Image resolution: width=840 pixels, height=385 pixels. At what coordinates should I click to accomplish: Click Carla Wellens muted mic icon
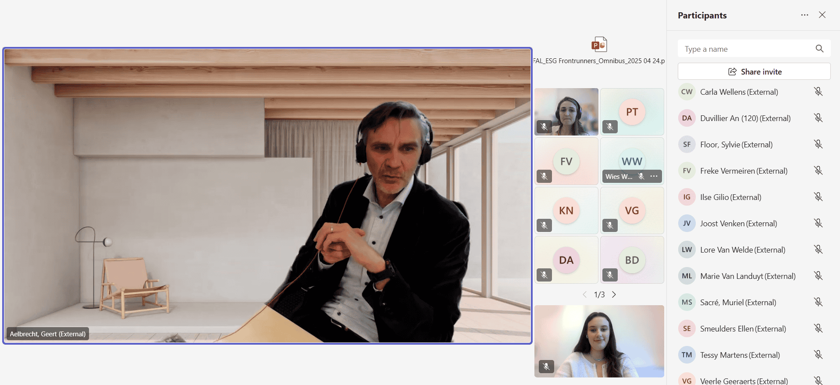coord(818,92)
